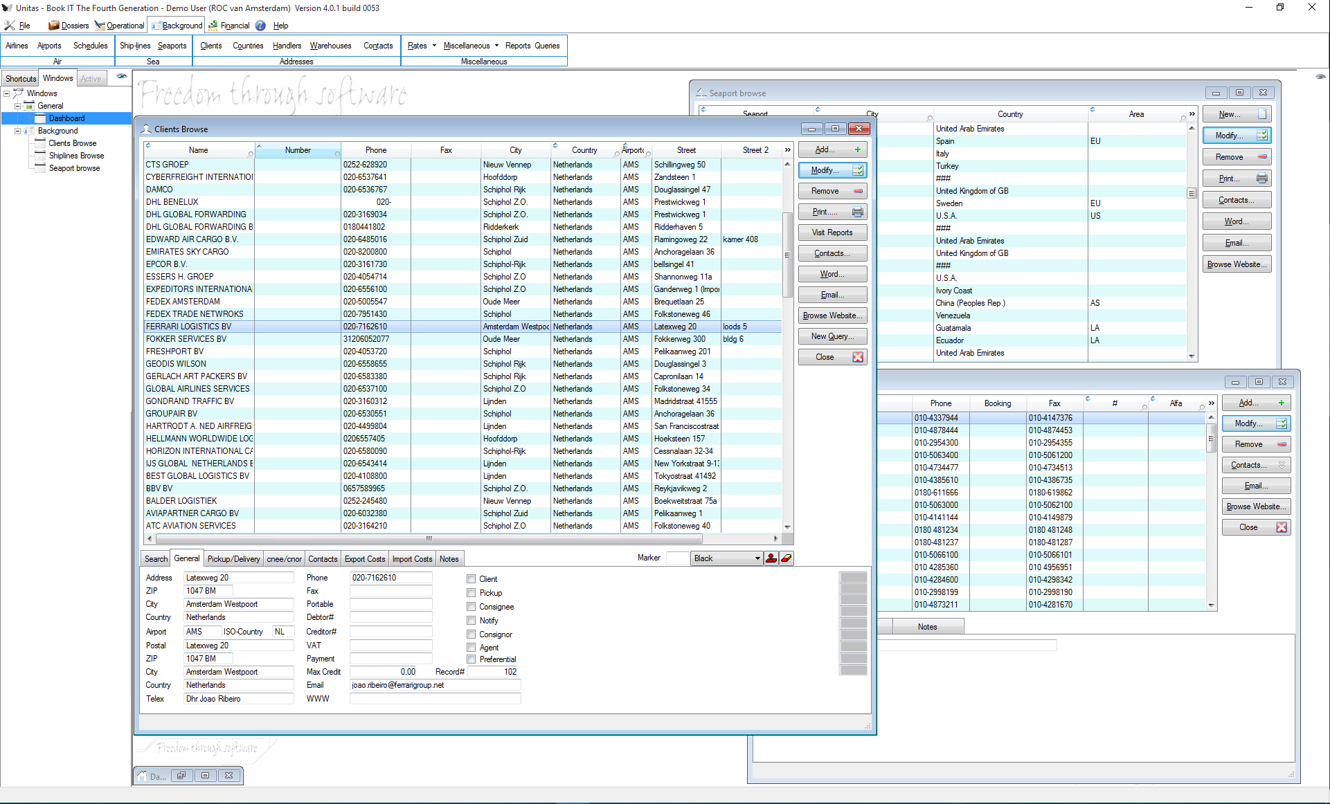Click Close button with red X in Clients Browse
1330x804 pixels.
(832, 357)
